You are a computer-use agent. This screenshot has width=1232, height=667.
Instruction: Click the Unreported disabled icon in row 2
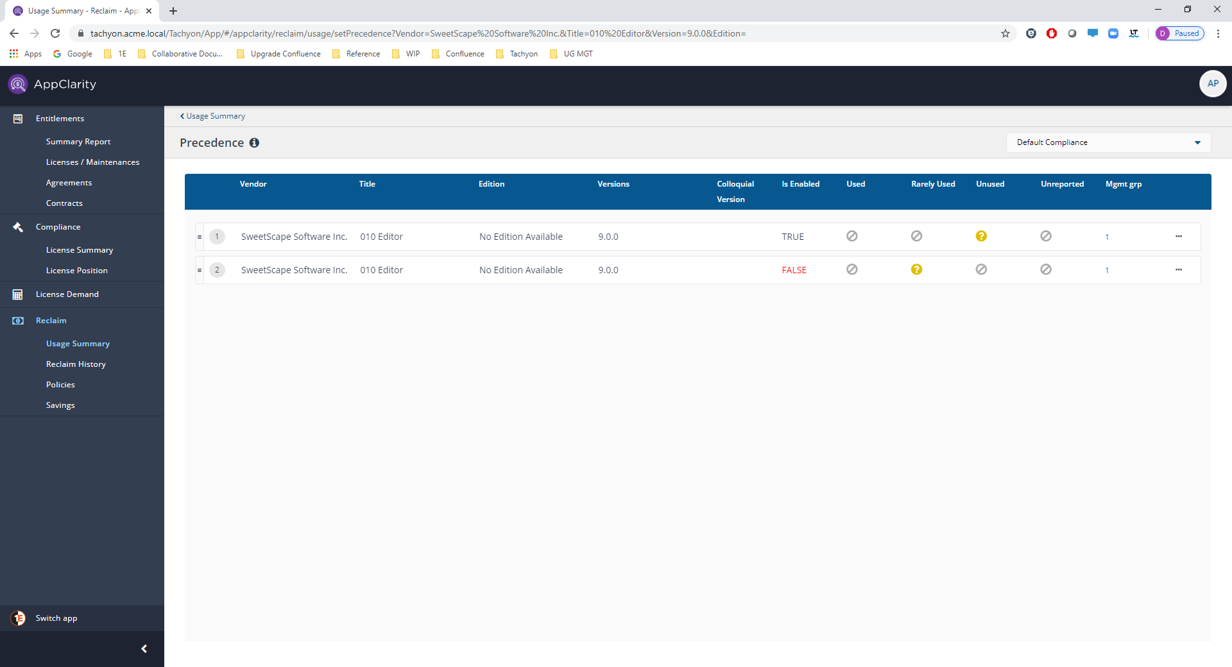pyautogui.click(x=1046, y=269)
